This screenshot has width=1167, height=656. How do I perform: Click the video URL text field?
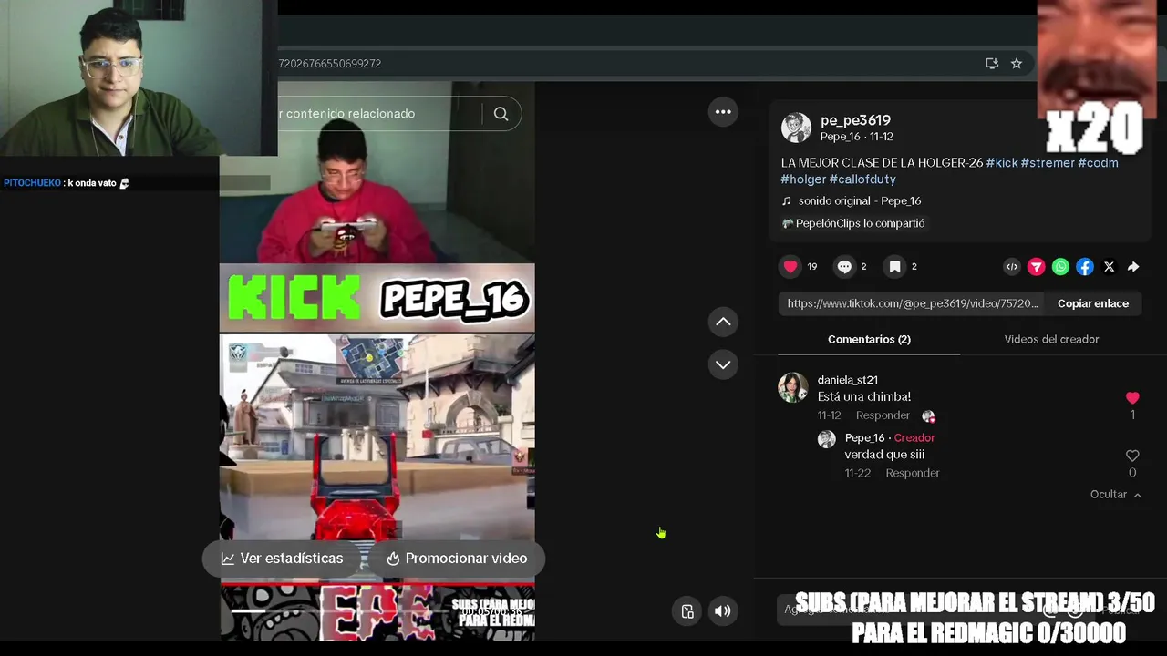pos(912,303)
